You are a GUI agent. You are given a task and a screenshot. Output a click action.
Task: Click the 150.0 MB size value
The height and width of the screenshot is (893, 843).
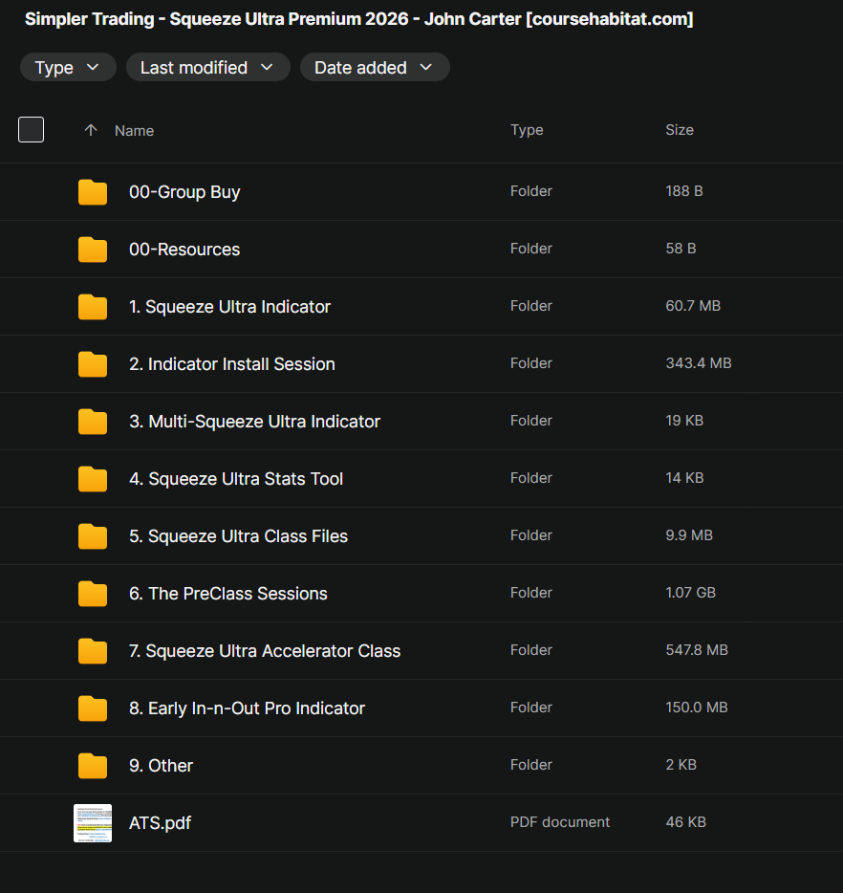(697, 708)
